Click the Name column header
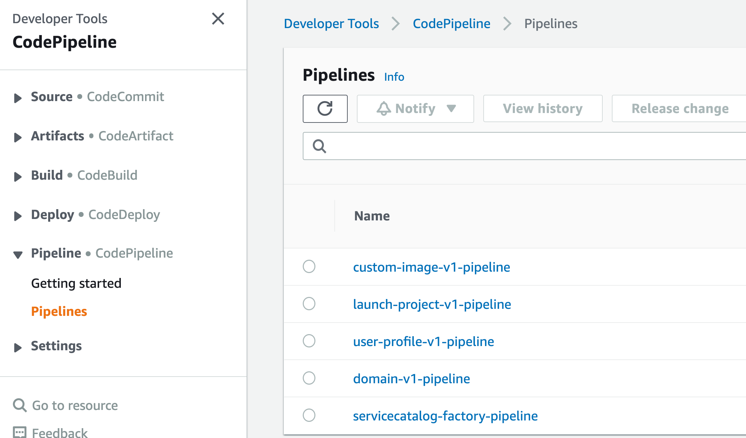 point(372,216)
